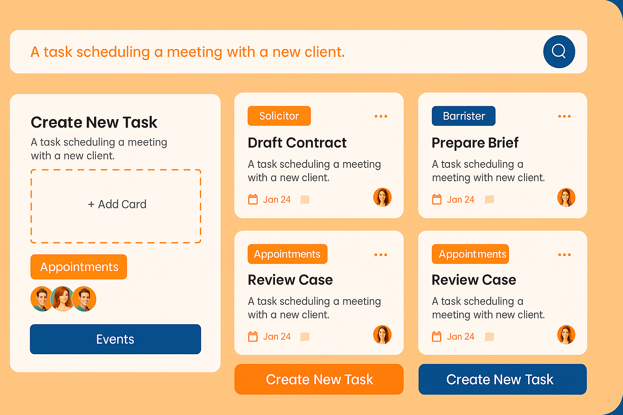Click the magnifier search button
Viewport: 623px width, 415px height.
(559, 51)
